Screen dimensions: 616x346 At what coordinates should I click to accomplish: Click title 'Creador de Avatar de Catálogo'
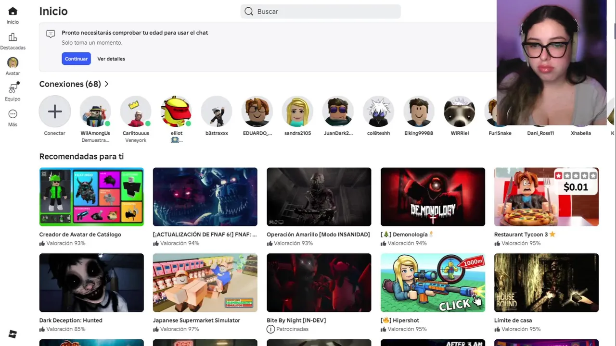[x=80, y=235]
